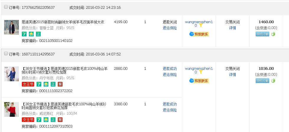This screenshot has height=132, width=289.
Task: Tick the checkbox for order 1687110114295637
Action: [6, 54]
